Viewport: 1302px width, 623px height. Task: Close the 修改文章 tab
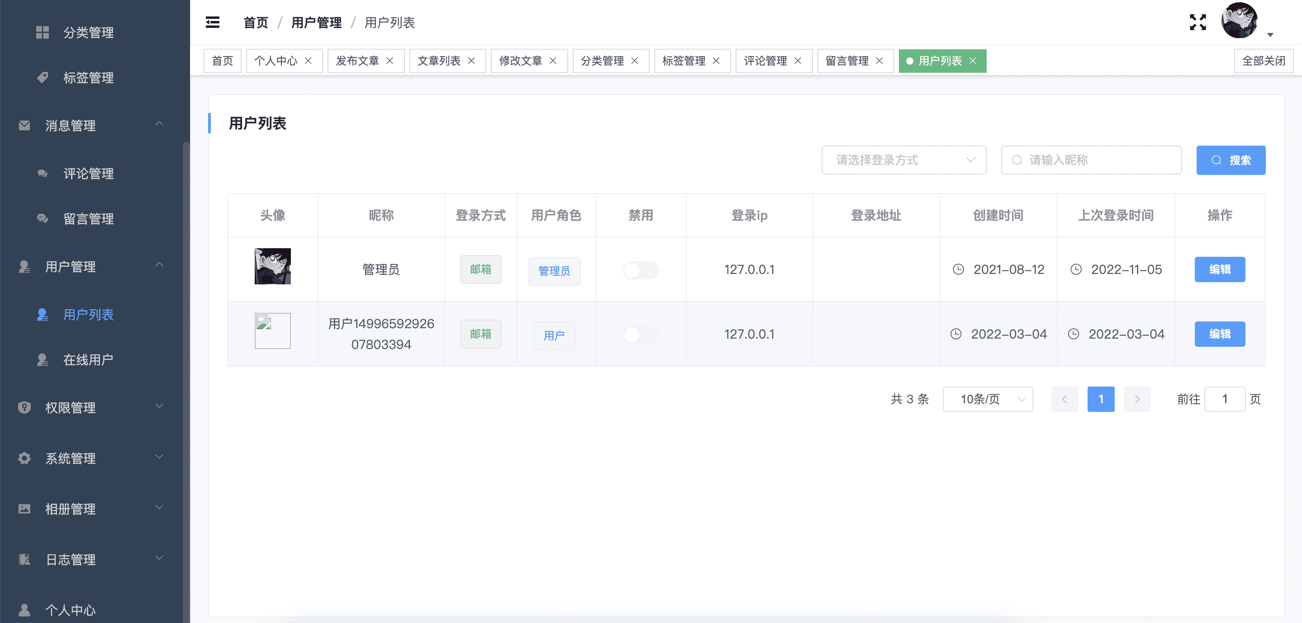(553, 61)
